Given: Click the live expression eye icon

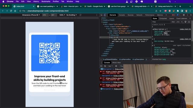Looking at the screenshot, I should (x=116, y=66).
